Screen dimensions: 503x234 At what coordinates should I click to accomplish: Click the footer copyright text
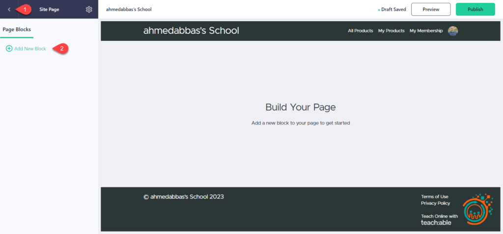[x=183, y=197]
